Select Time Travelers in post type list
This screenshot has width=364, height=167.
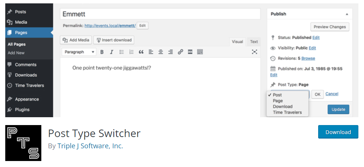click(287, 112)
